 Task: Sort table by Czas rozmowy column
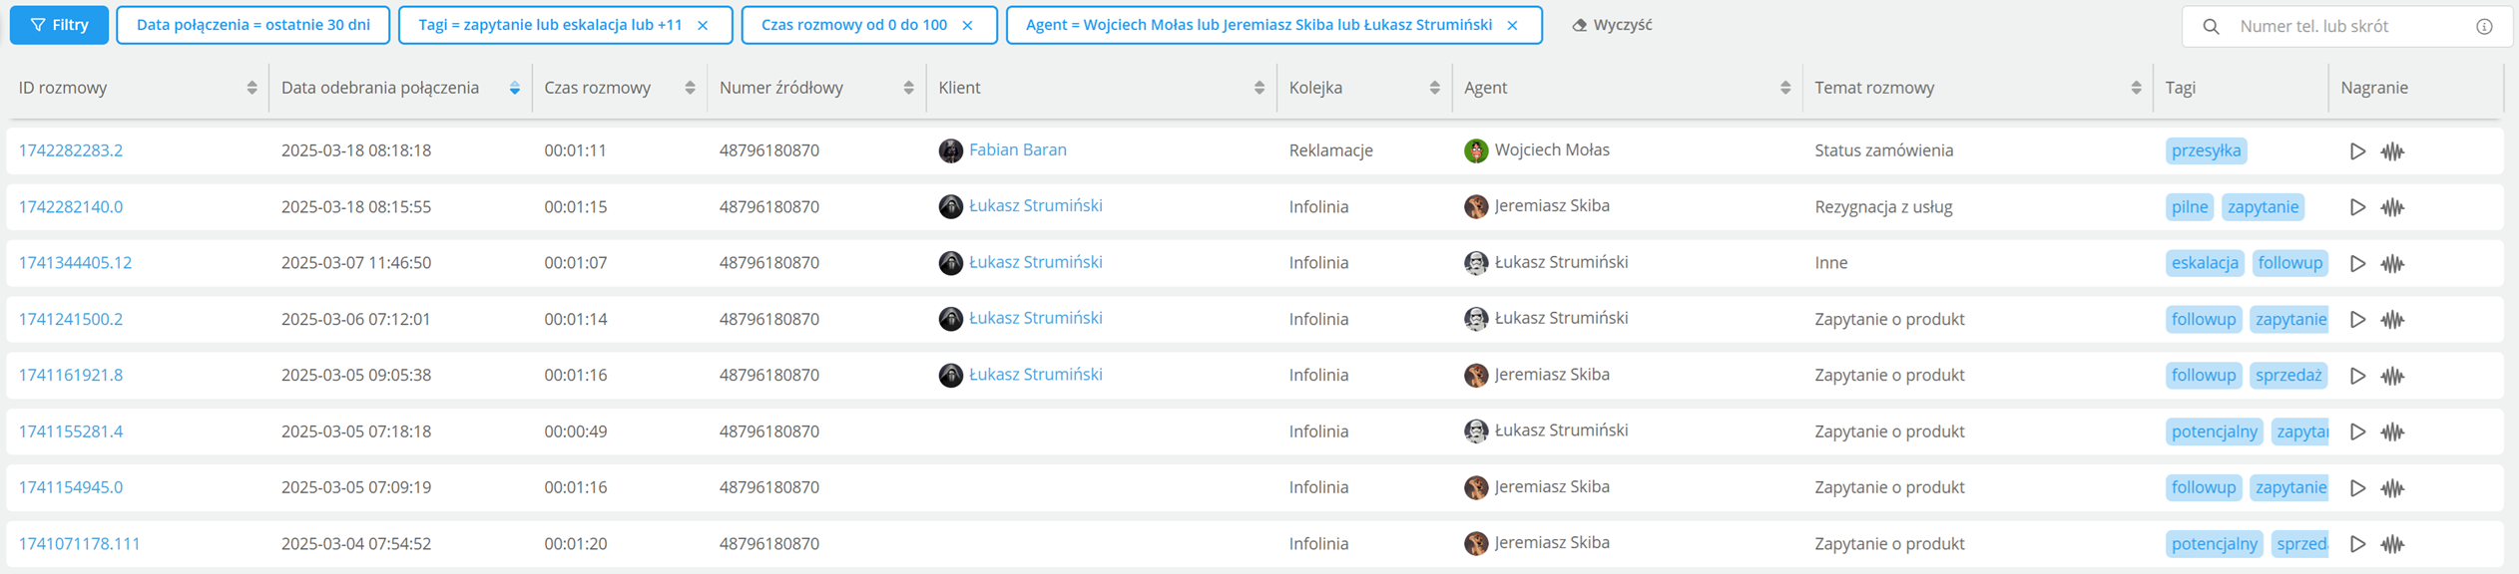click(x=690, y=88)
